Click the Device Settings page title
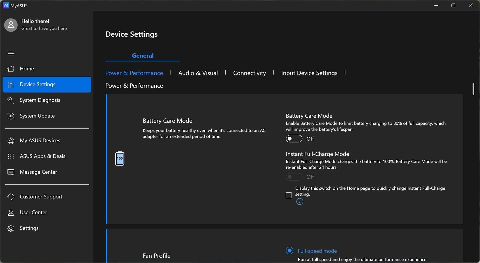This screenshot has width=480, height=263. click(131, 34)
